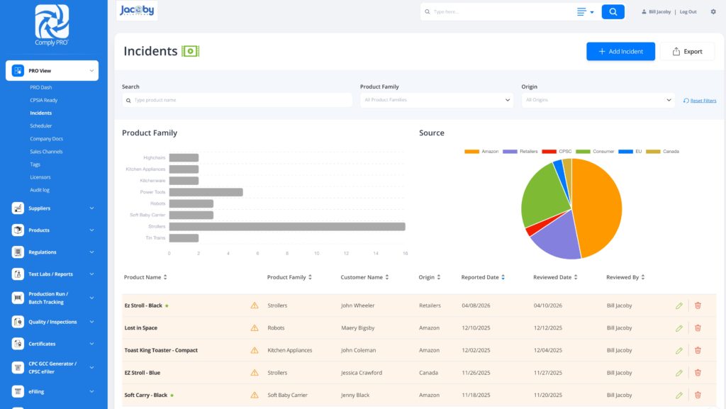This screenshot has height=409, width=726.
Task: Expand the Regulations sidebar section
Action: (52, 252)
